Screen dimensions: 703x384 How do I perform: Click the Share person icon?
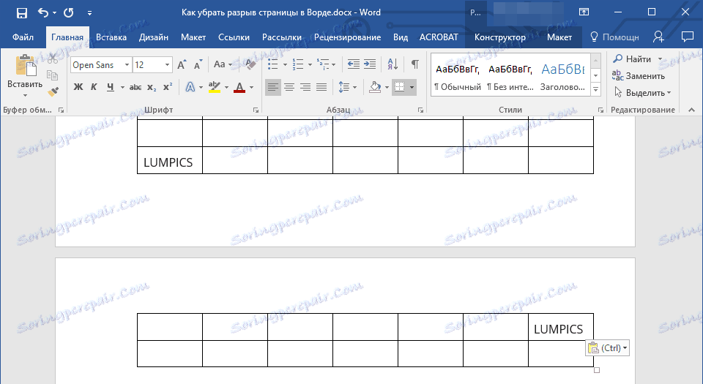click(658, 37)
